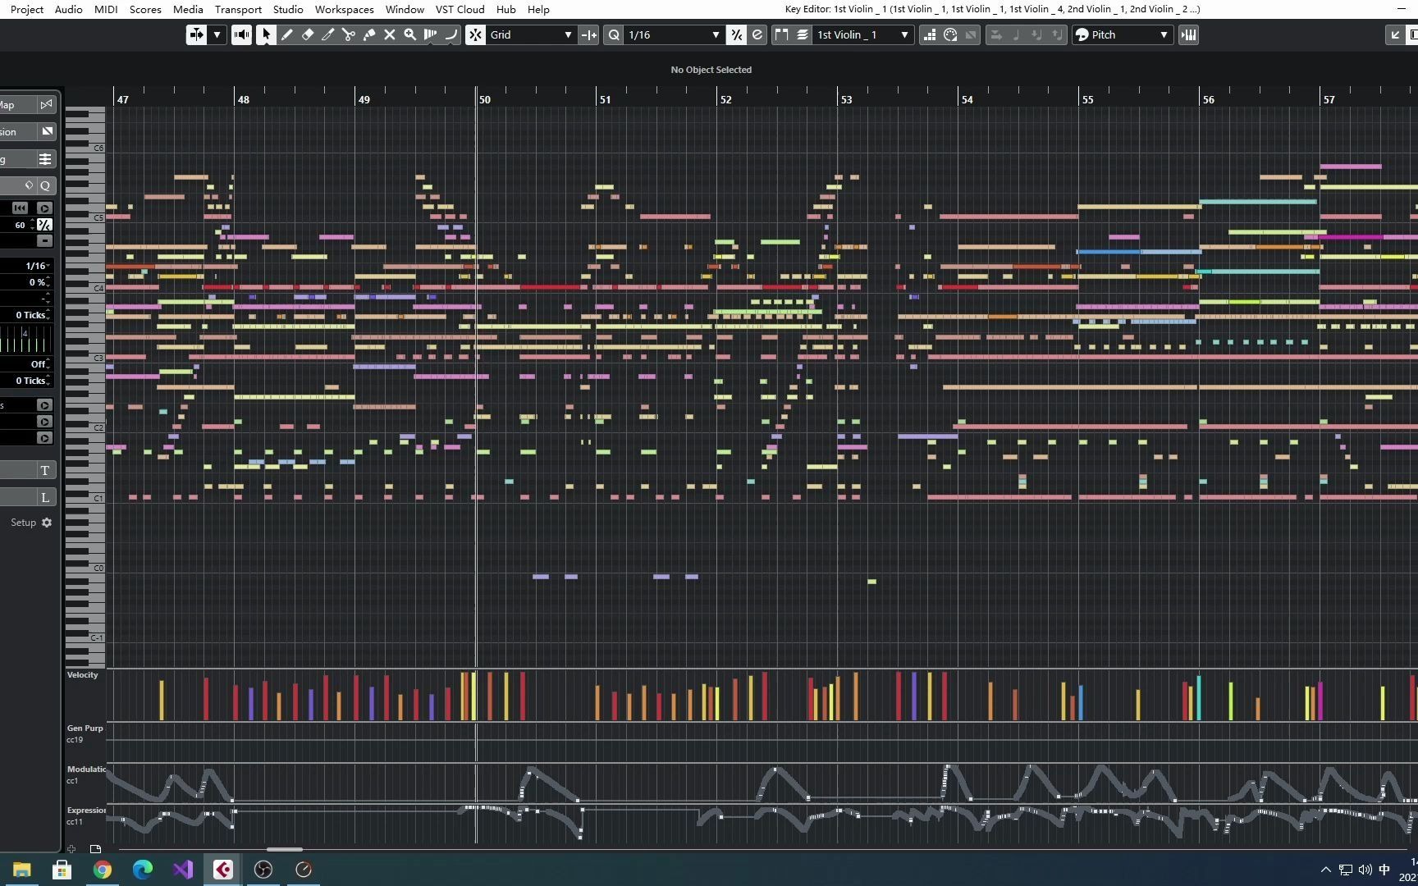Select the Line curve tool
The image size is (1418, 886).
coord(451,34)
